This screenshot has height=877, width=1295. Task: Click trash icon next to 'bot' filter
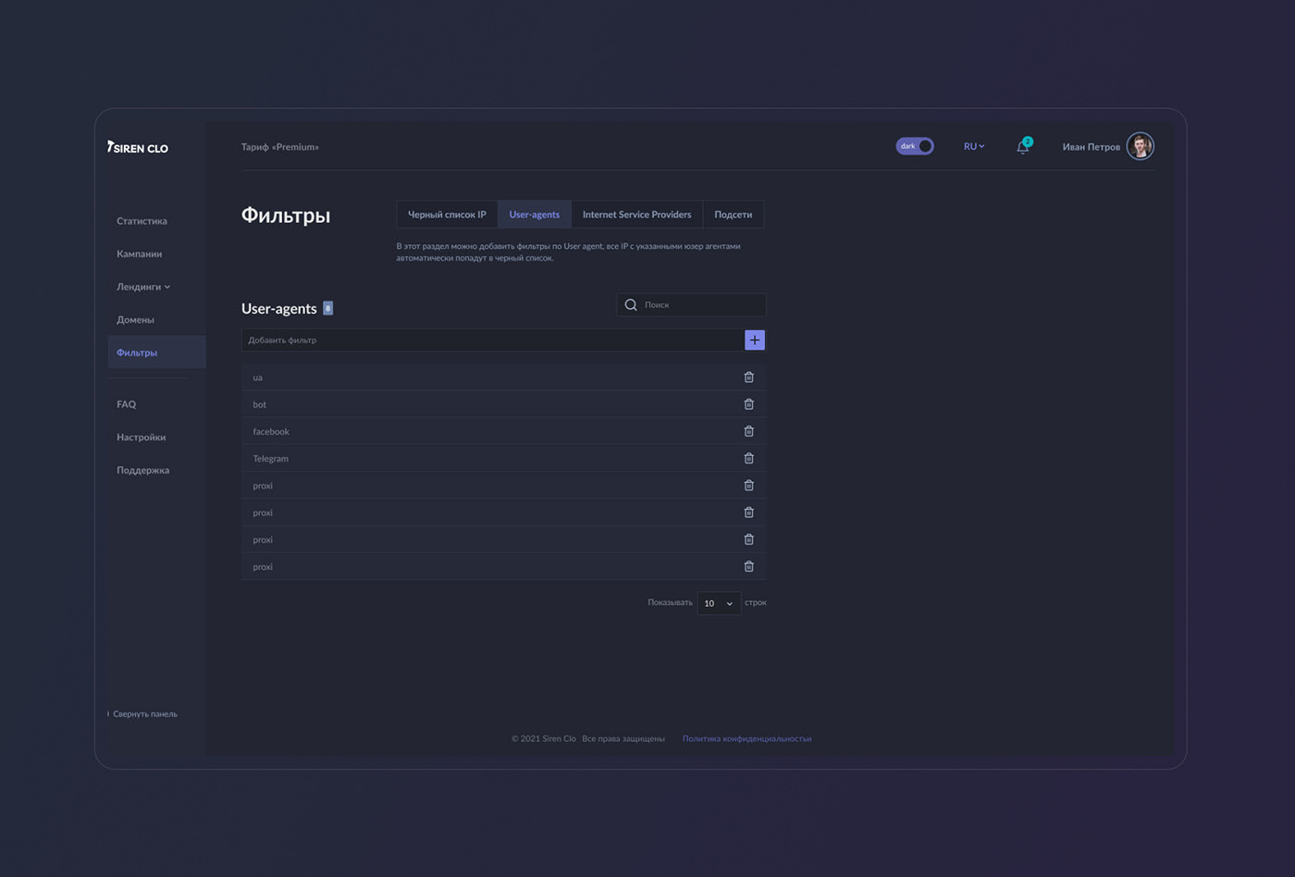(x=748, y=404)
